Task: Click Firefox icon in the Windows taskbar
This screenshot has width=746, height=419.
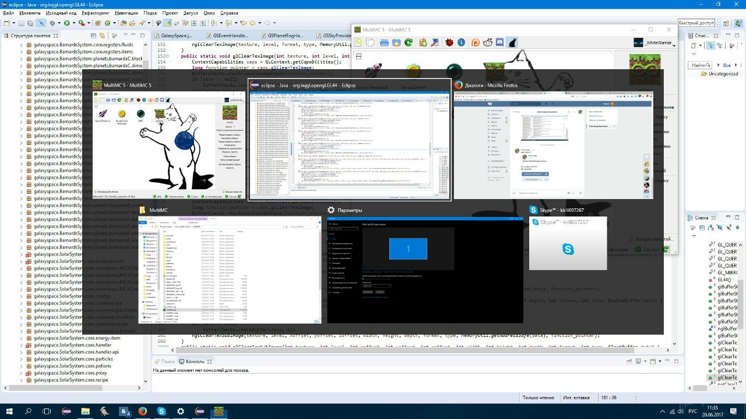Action: click(143, 411)
